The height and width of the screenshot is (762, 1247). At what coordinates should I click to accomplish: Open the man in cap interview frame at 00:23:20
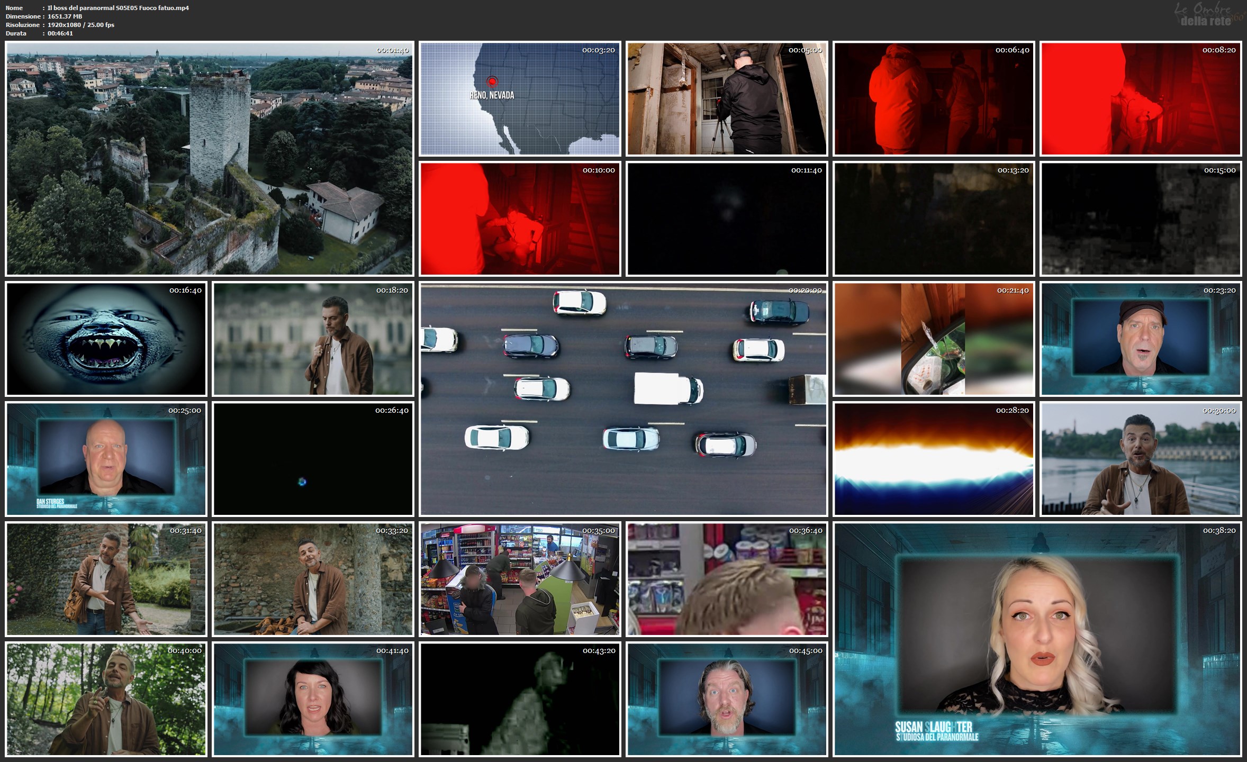(1140, 339)
